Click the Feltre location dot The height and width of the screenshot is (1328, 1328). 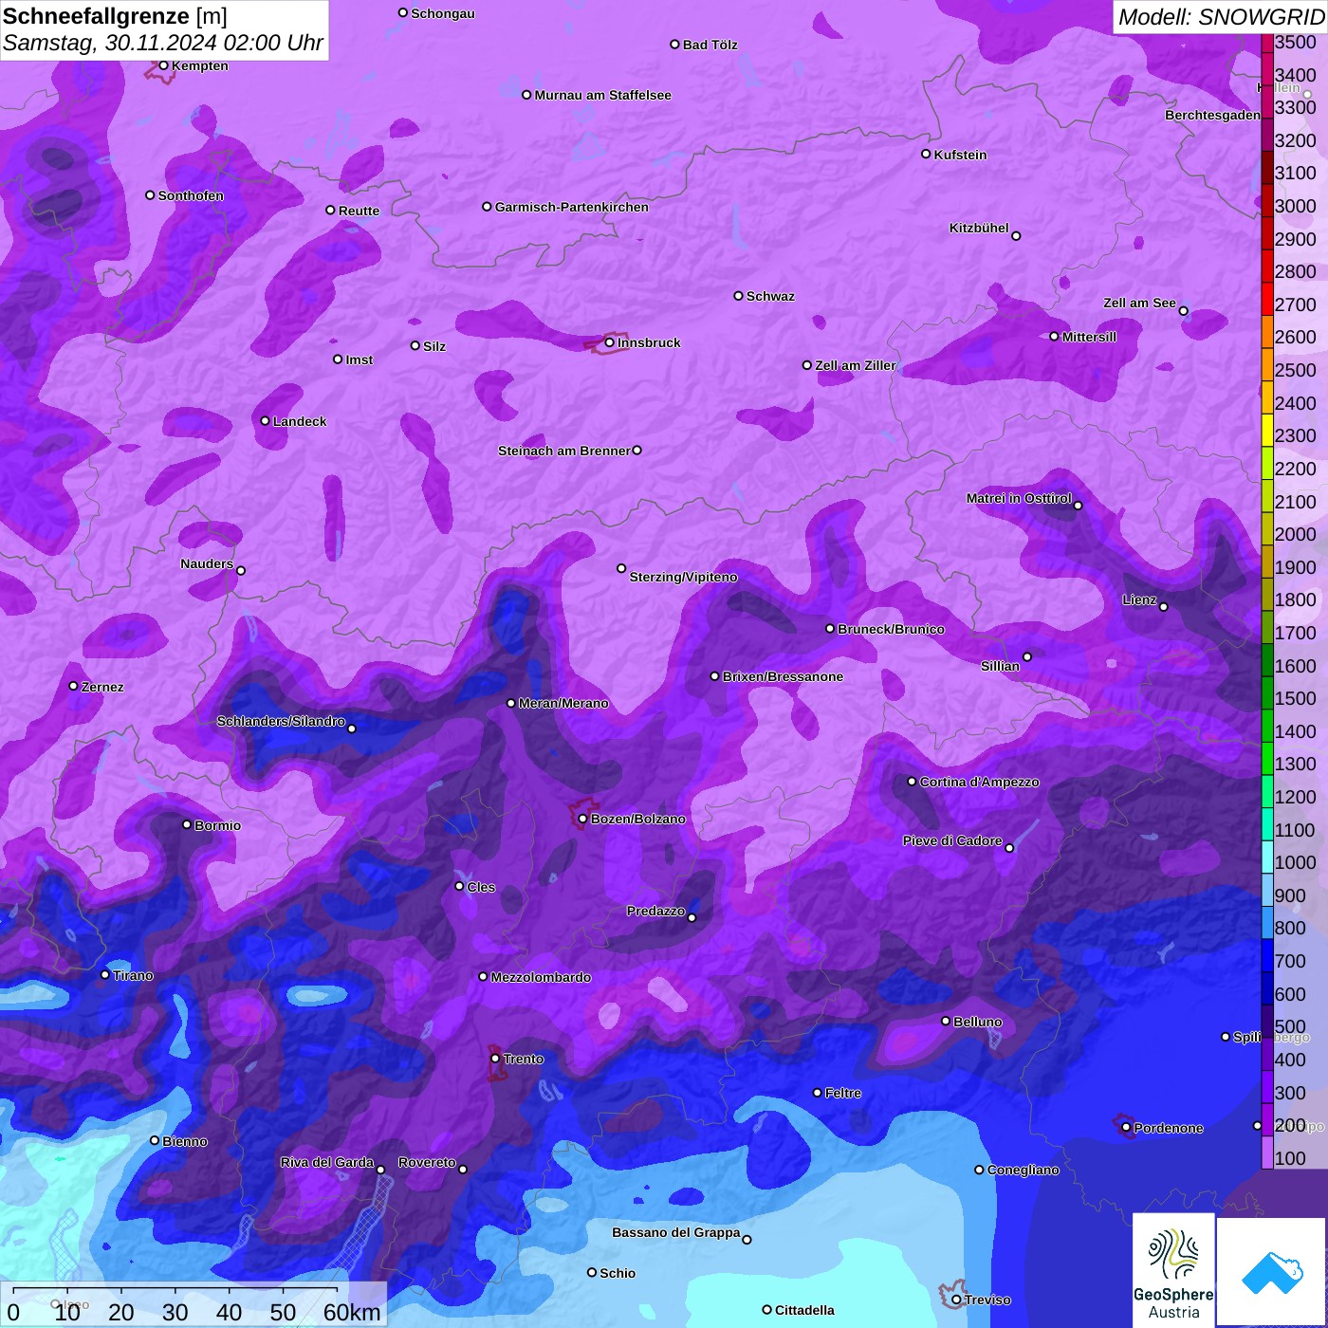[x=817, y=1093]
